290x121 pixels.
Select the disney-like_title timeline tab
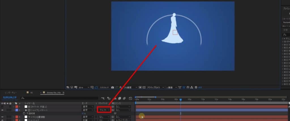click(54, 92)
